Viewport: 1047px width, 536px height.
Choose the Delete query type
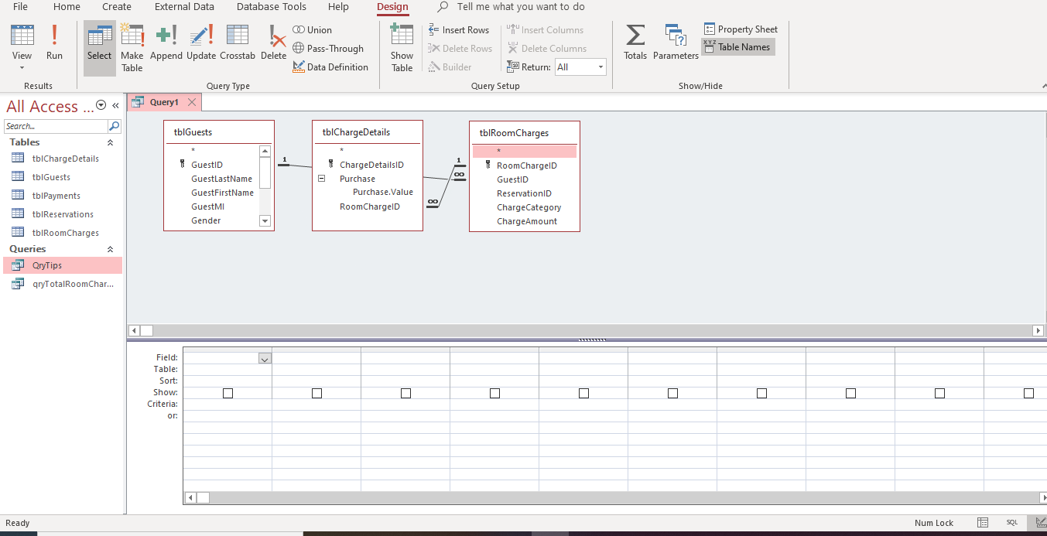pyautogui.click(x=273, y=42)
